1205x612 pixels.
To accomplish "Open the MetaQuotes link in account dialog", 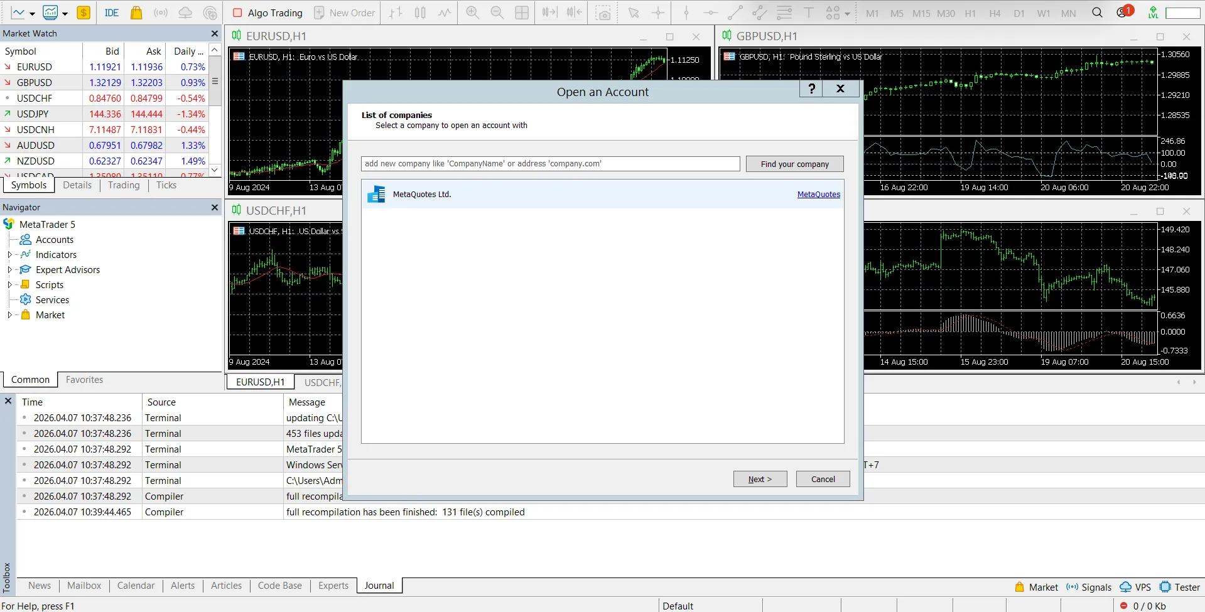I will click(818, 195).
